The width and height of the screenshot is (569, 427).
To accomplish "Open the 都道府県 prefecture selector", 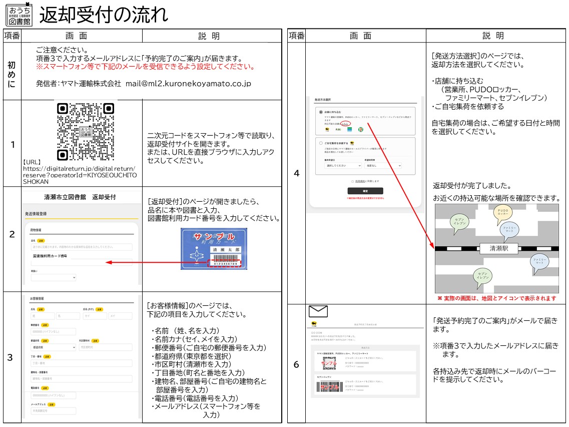I will click(53, 347).
